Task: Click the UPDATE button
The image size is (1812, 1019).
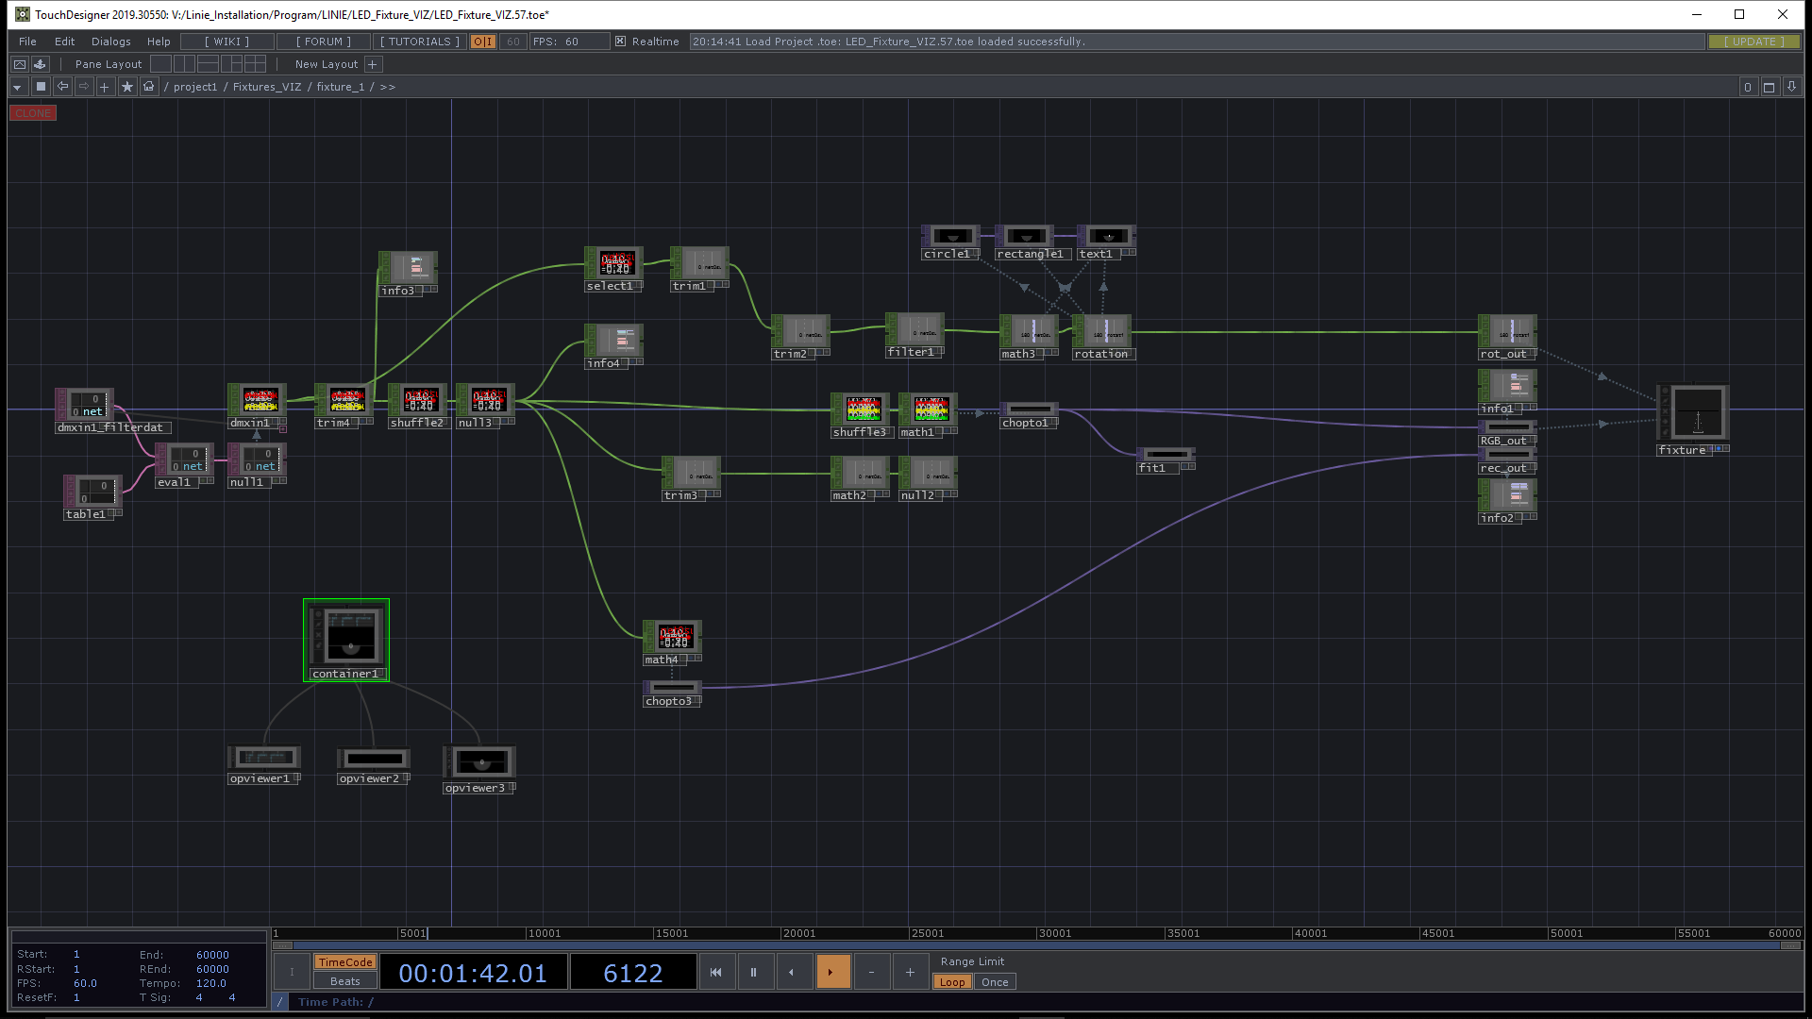Action: click(x=1753, y=42)
